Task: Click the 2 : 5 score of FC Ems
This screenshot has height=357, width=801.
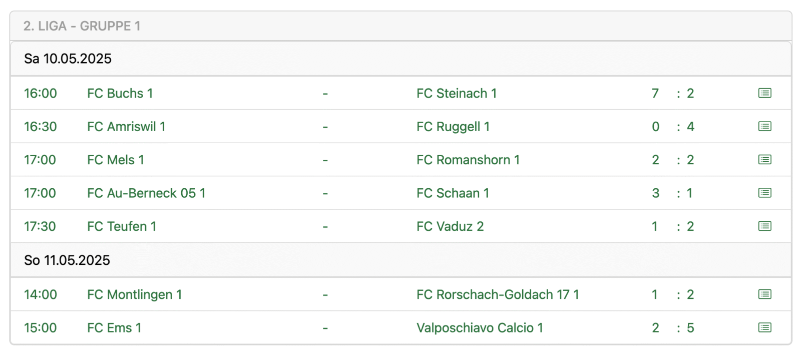Action: pos(672,328)
